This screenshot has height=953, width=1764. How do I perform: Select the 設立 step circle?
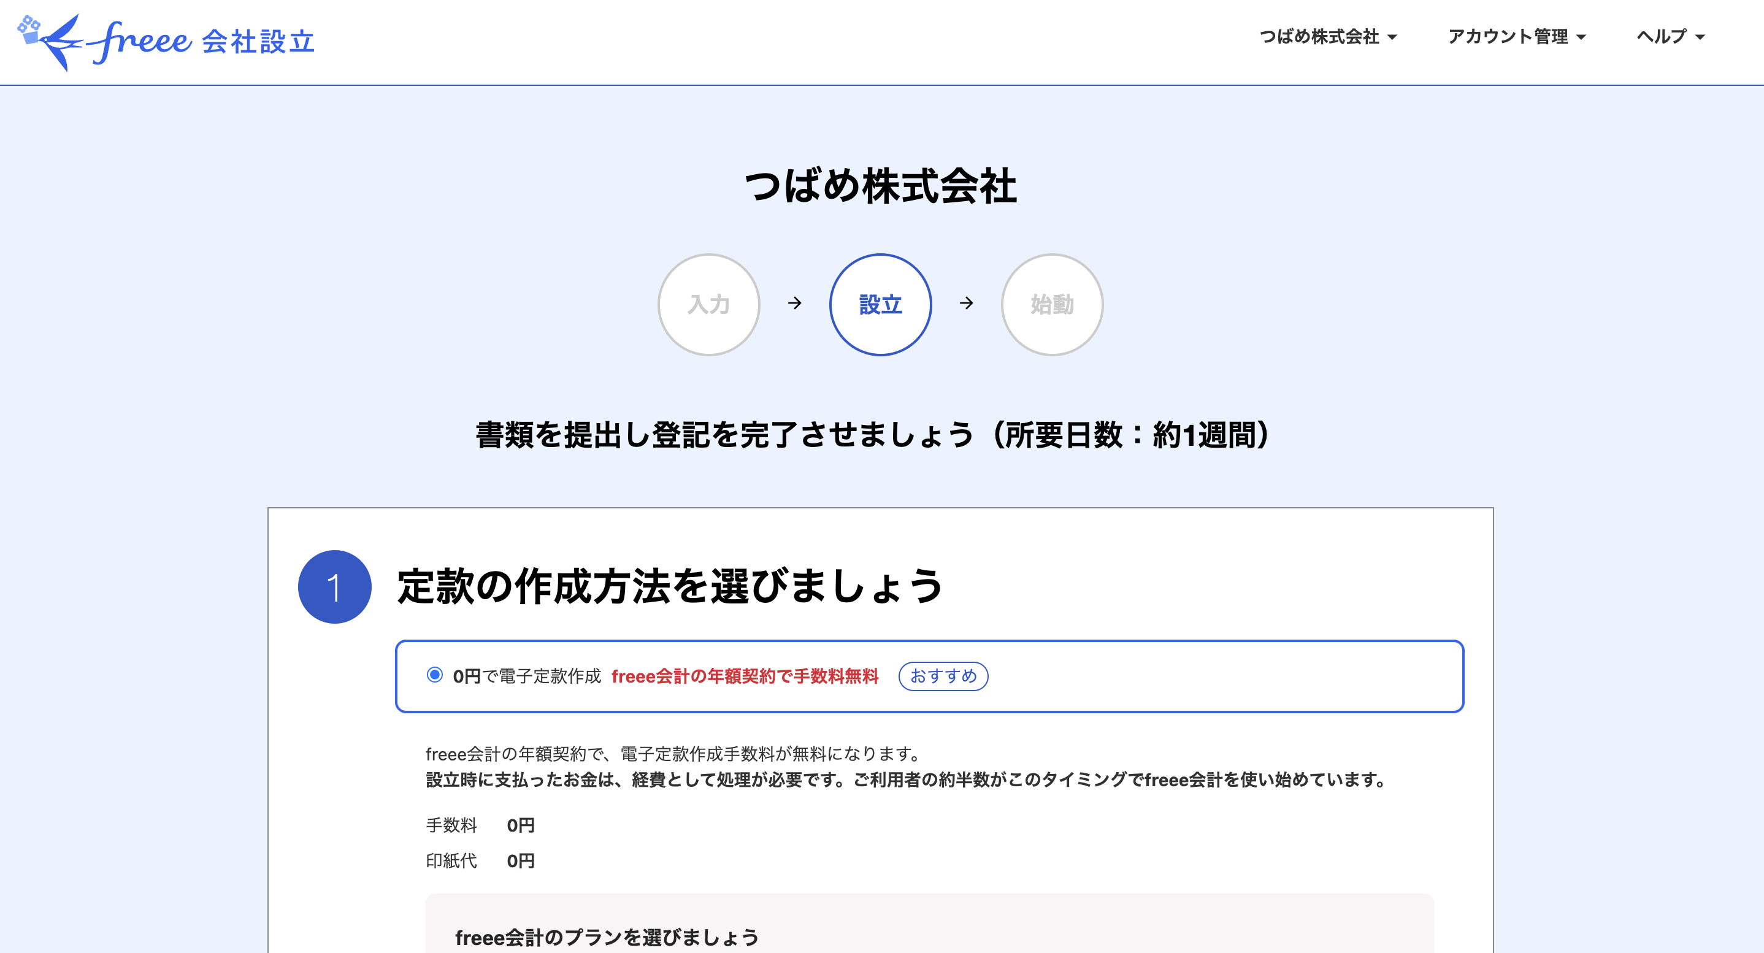[881, 305]
